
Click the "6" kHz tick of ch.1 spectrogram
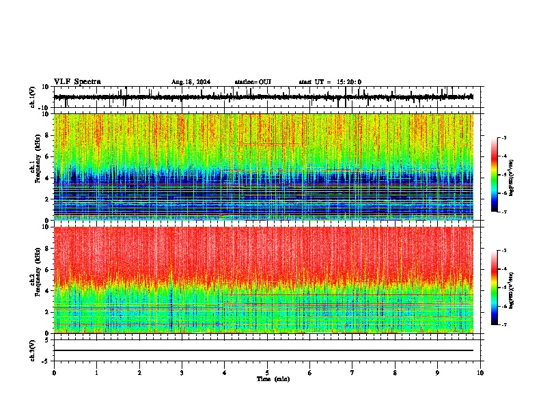click(x=47, y=156)
